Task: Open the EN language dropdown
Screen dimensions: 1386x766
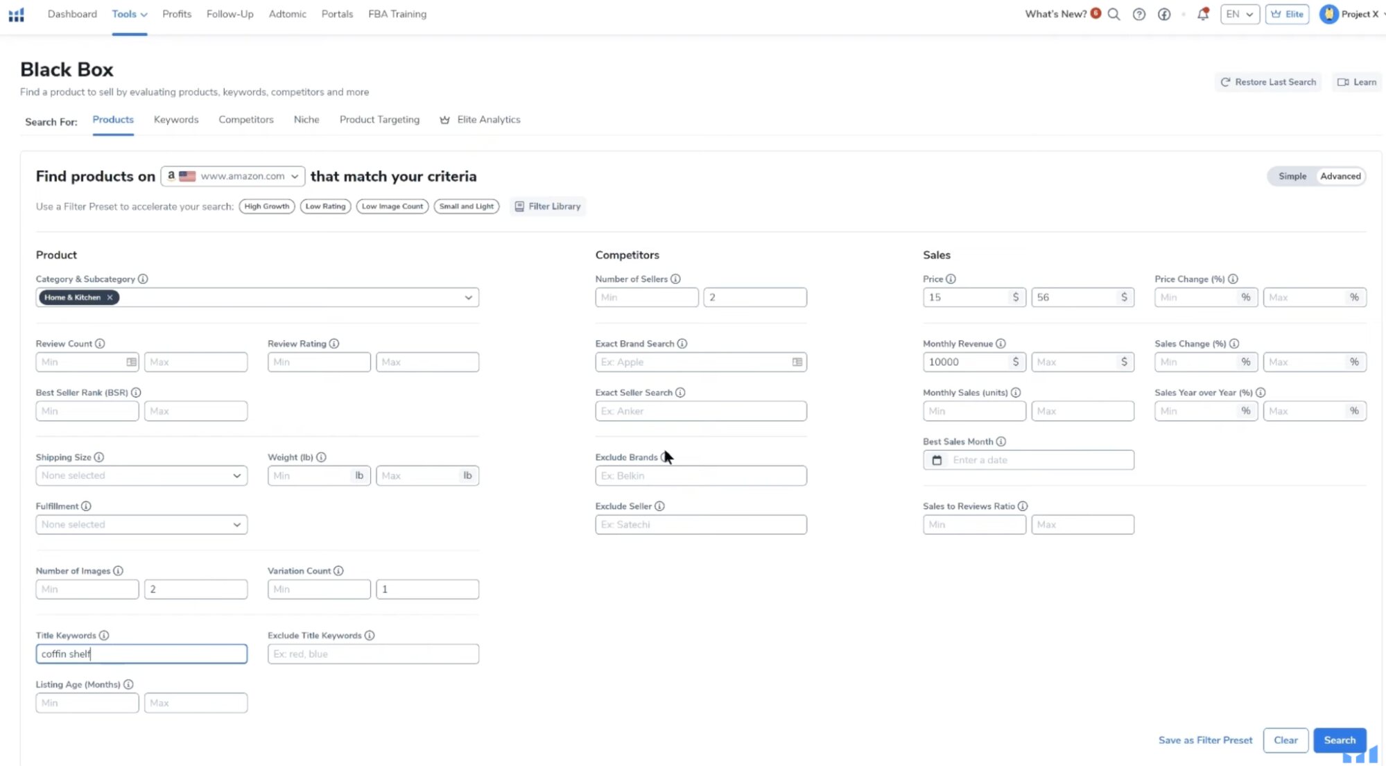Action: click(x=1240, y=14)
